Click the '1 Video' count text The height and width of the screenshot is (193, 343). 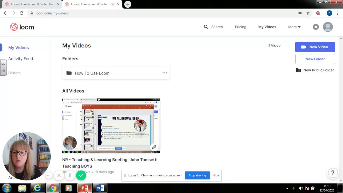(274, 46)
